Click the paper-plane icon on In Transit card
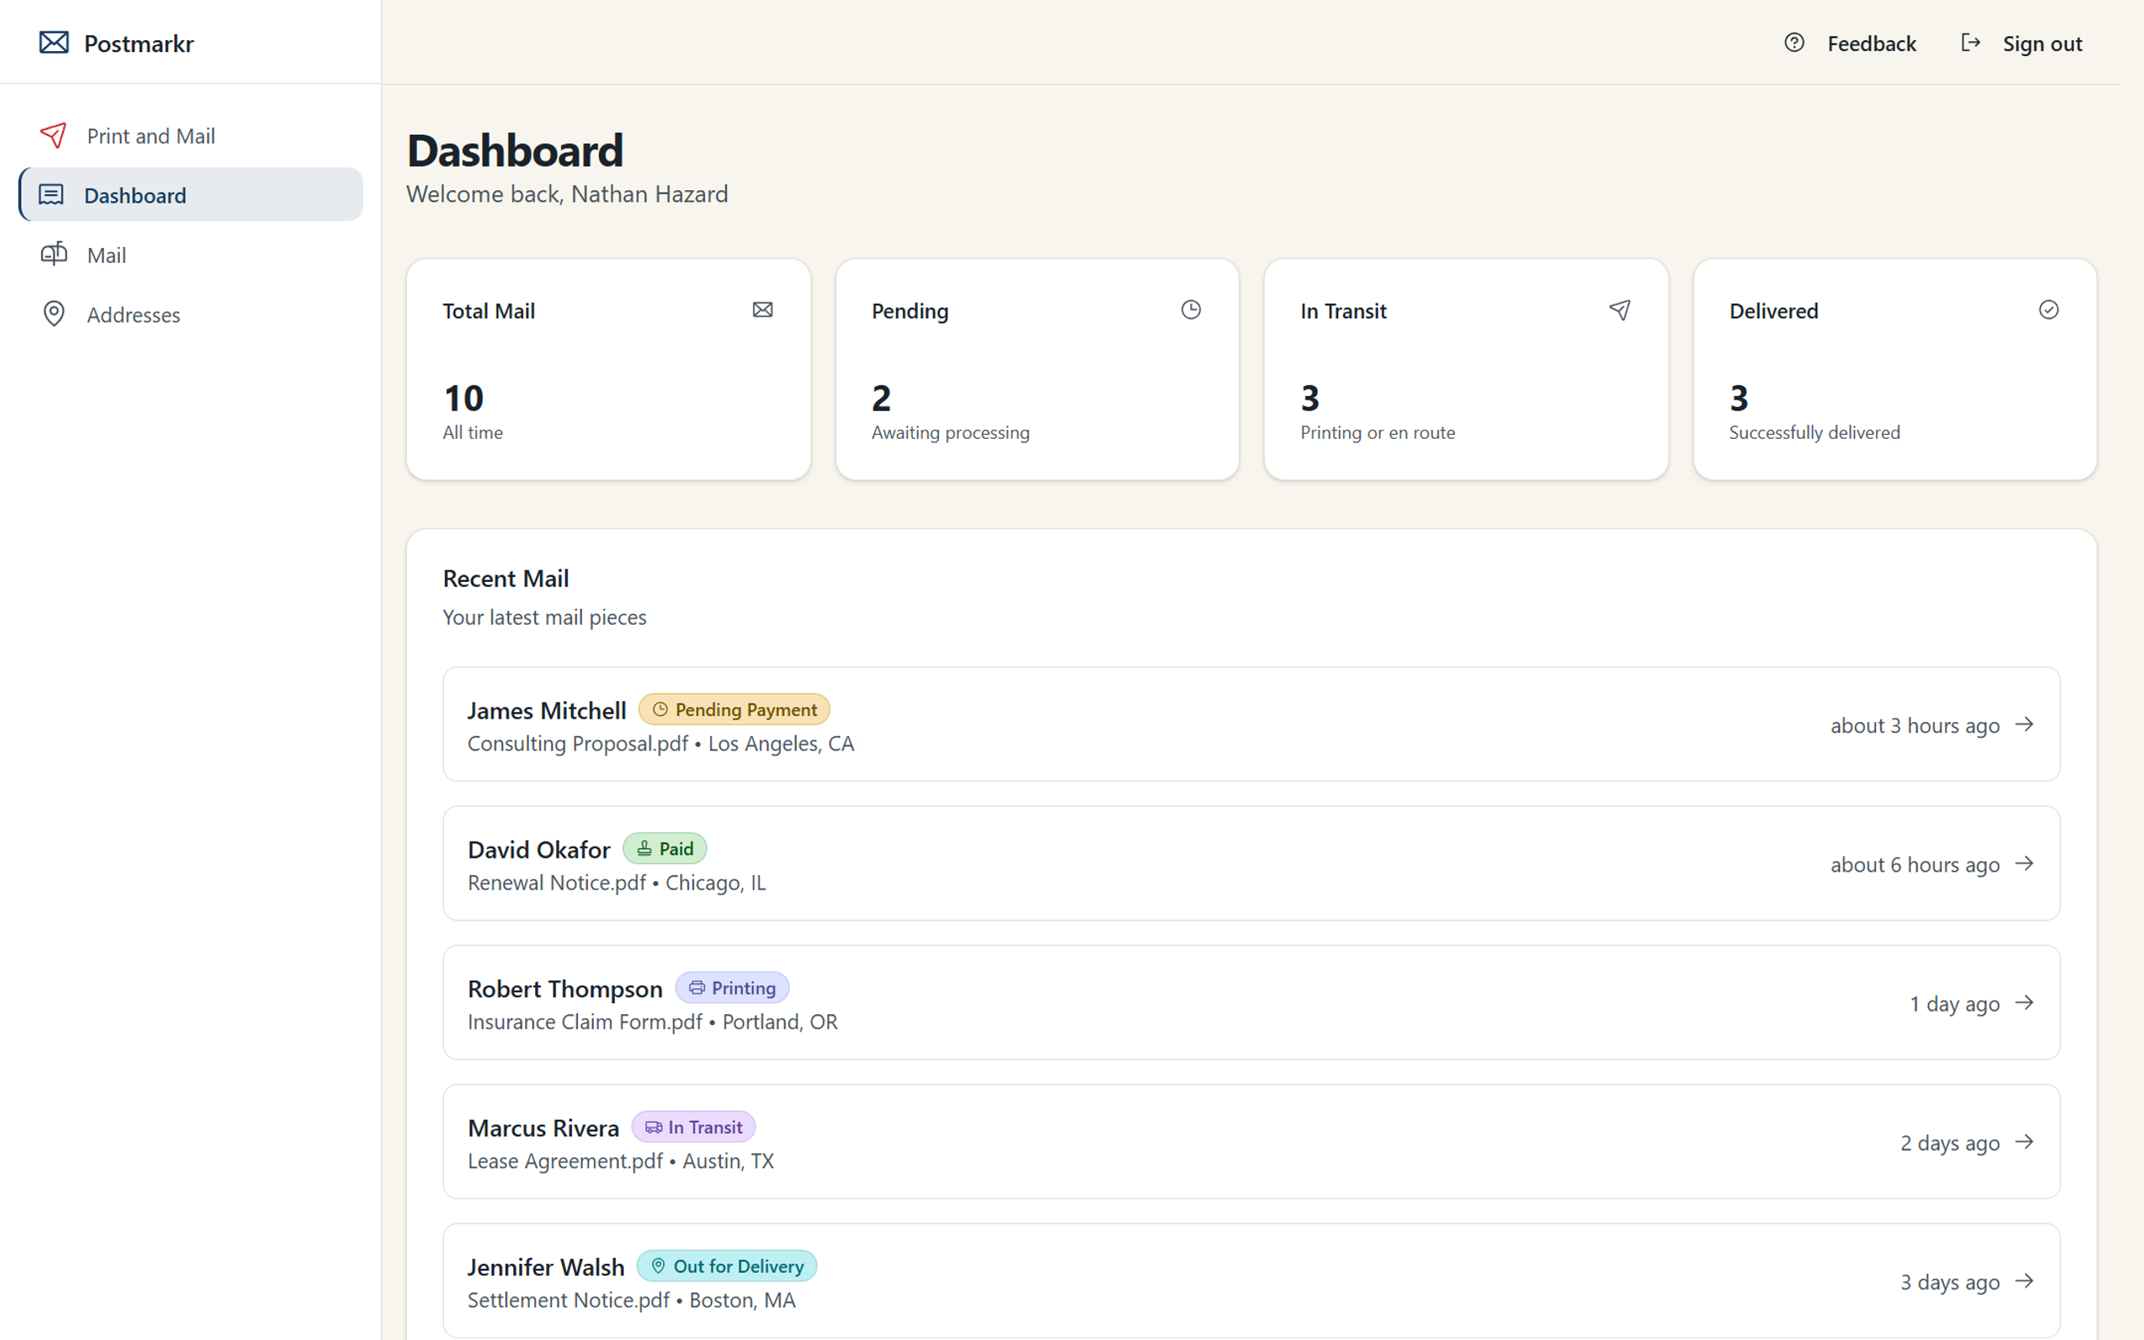The height and width of the screenshot is (1340, 2144). (1620, 309)
